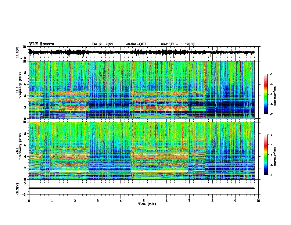Click the ch.1 voltage waveform trace
Viewport: 291px width, 225px height.
click(x=141, y=52)
